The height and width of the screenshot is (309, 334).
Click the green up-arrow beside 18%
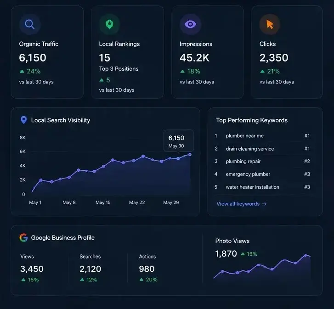coord(182,71)
